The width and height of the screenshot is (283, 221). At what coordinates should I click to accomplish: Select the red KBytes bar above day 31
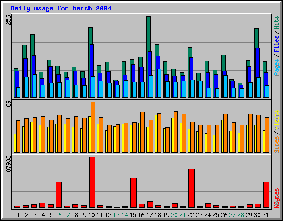coord(266,195)
